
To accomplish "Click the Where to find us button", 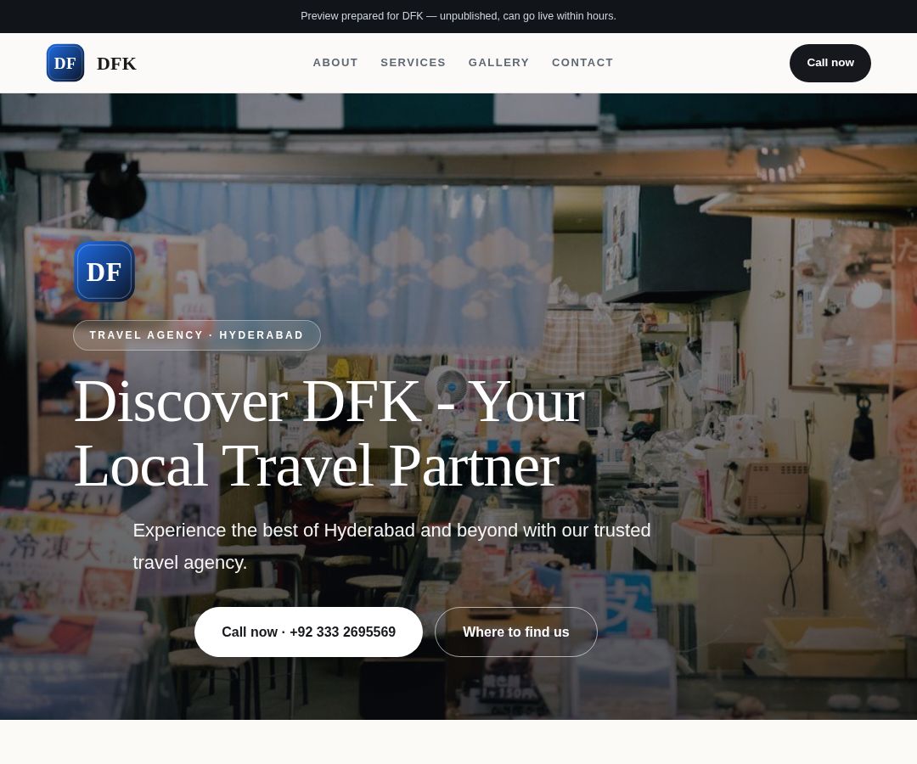I will [x=516, y=632].
